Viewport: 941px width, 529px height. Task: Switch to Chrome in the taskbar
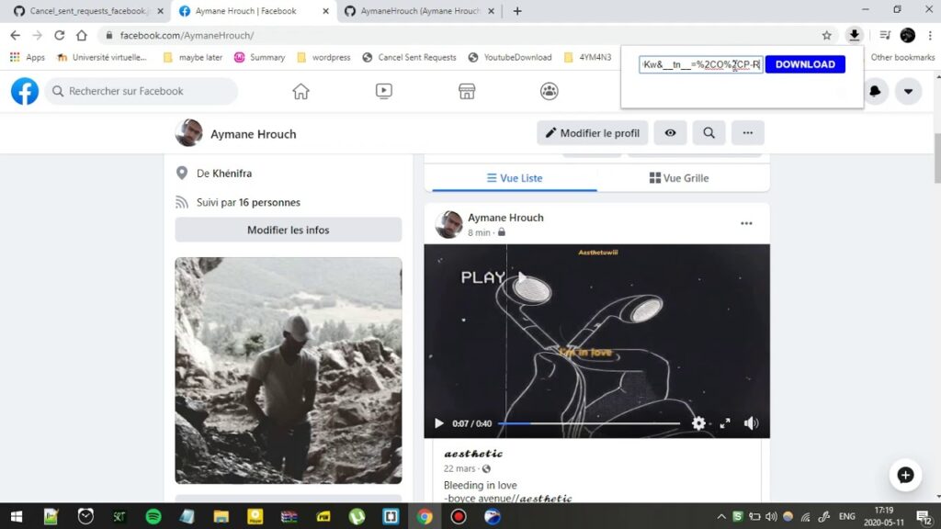(425, 516)
